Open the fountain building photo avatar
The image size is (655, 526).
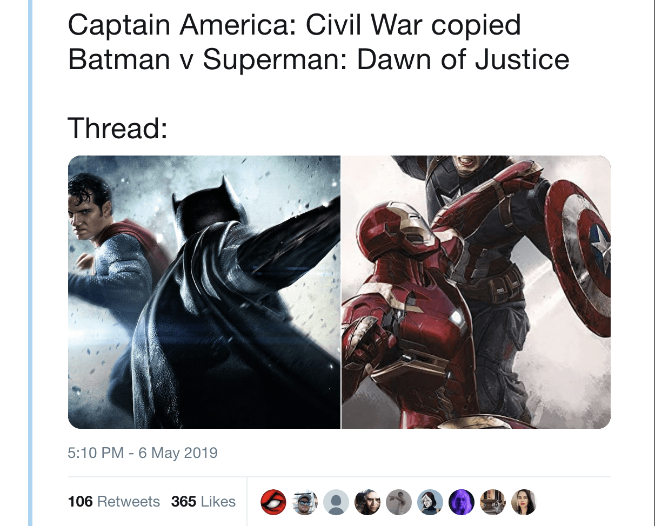pyautogui.click(x=493, y=502)
